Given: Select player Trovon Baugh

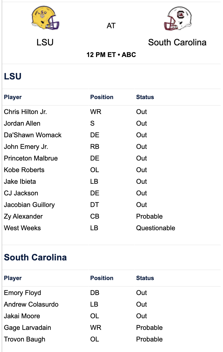Looking at the screenshot, I should [25, 339].
